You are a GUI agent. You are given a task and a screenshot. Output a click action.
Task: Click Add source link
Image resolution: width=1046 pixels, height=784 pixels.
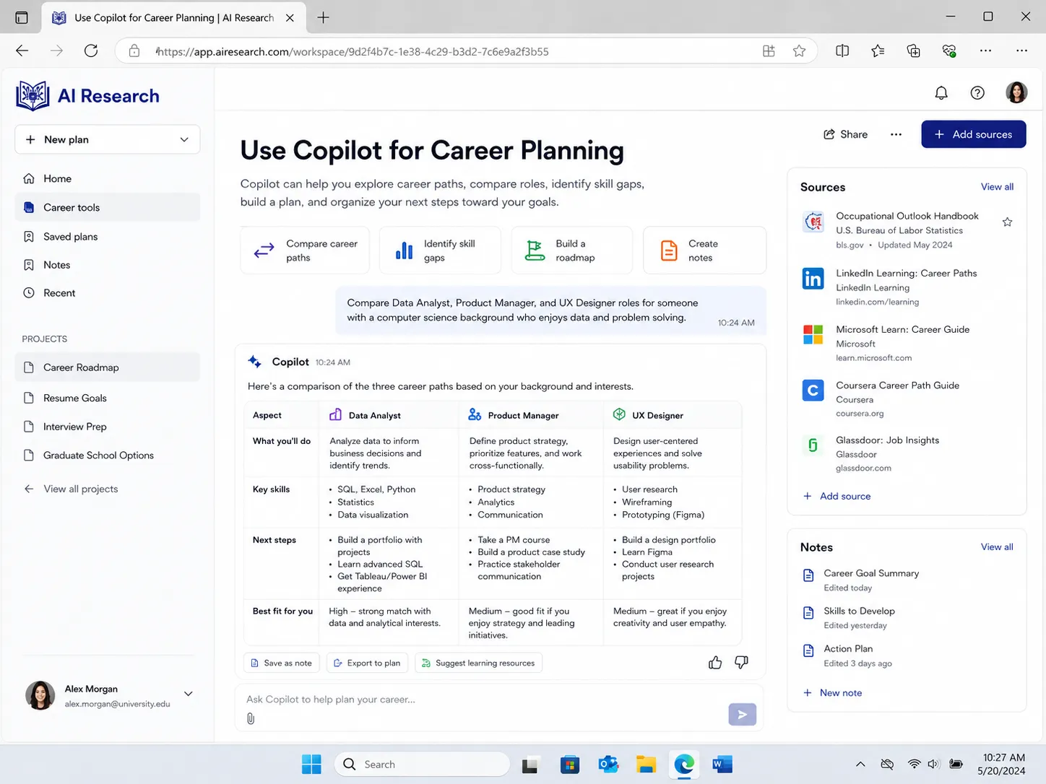coord(837,496)
